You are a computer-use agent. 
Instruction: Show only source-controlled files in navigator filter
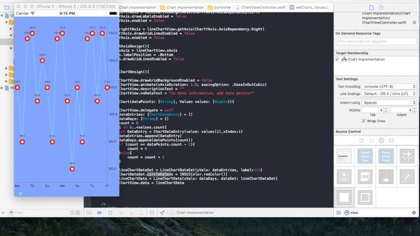coord(77,212)
